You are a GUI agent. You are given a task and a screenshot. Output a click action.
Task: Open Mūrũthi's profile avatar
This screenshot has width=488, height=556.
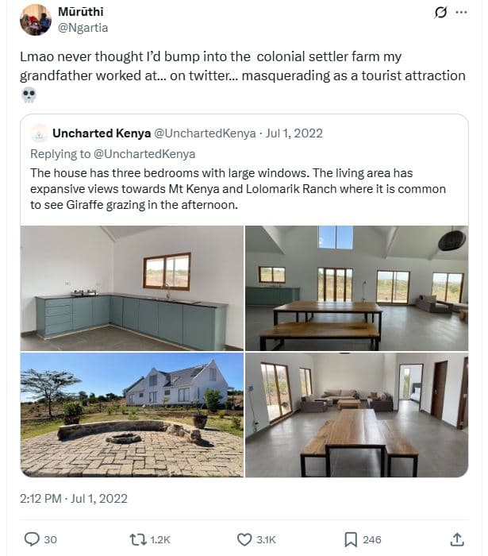tap(36, 20)
